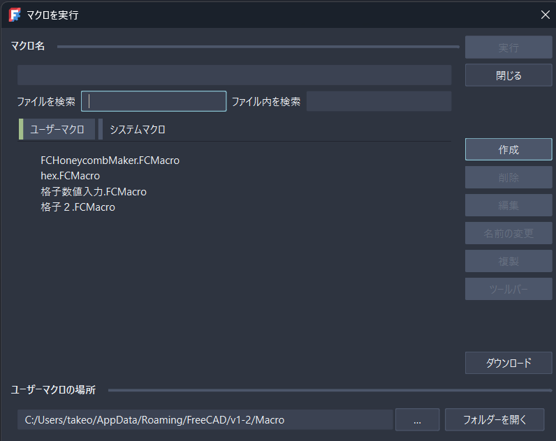Pick the 格子２.FCMacro macro
The height and width of the screenshot is (441, 556).
pos(78,207)
